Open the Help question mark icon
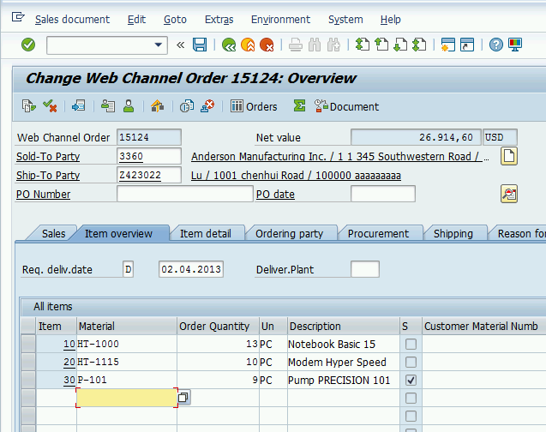The height and width of the screenshot is (432, 546). pos(495,45)
